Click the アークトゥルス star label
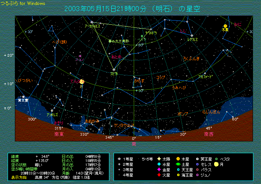The width and height of the screenshot is (261, 184). (92, 26)
